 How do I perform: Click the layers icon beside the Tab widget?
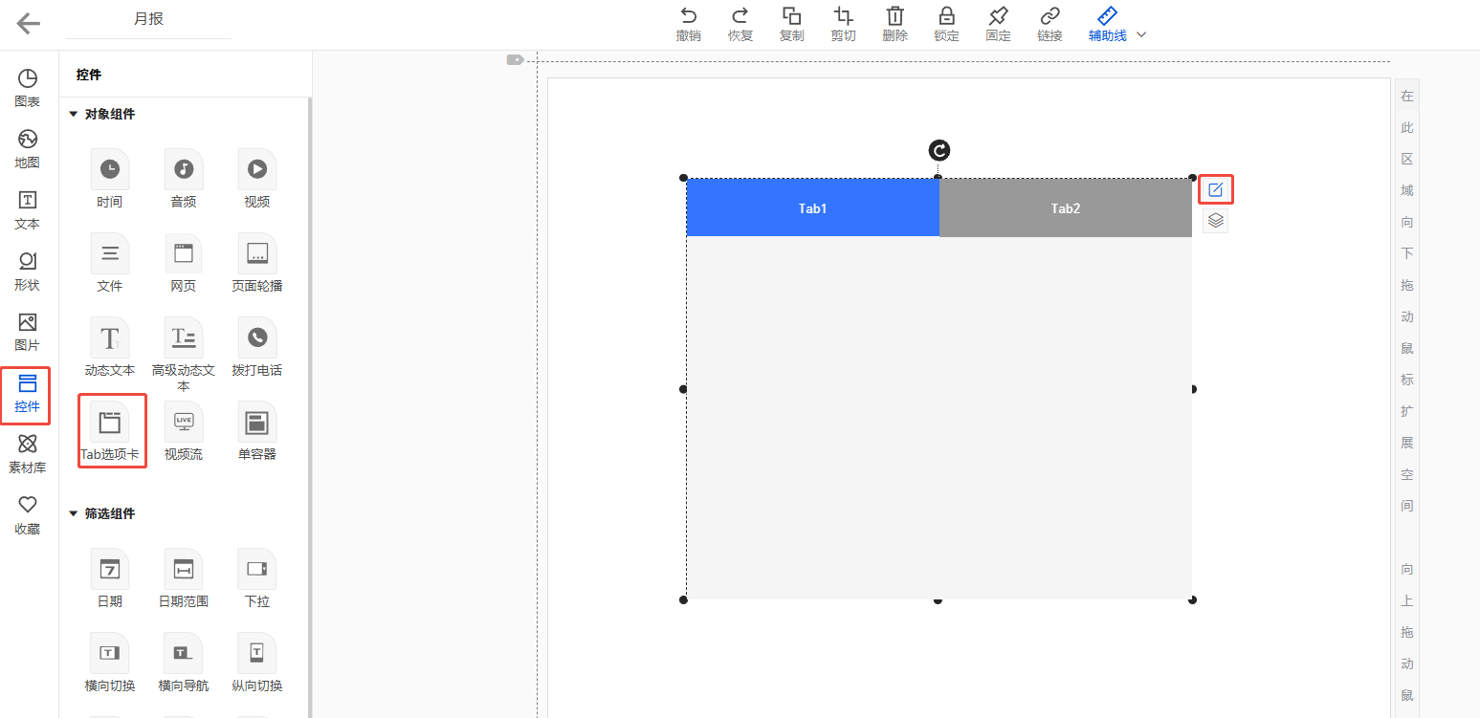(x=1216, y=221)
